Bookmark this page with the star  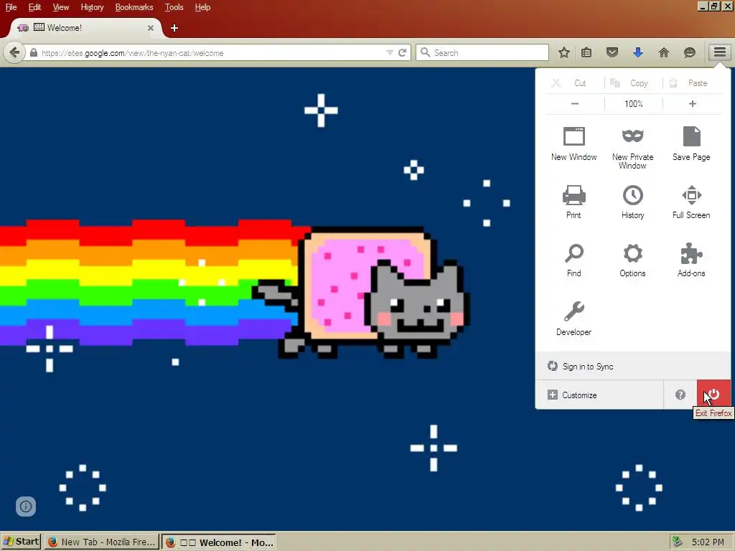[x=564, y=52]
